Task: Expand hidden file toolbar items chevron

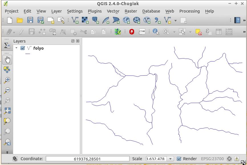Action: (x=244, y=20)
